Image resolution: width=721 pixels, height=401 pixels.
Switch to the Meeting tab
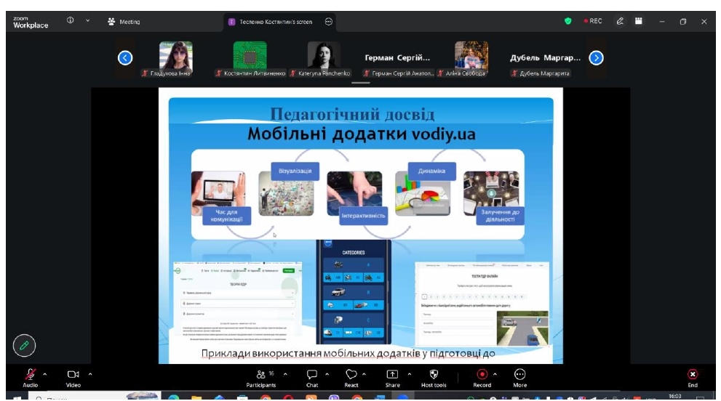(x=124, y=22)
